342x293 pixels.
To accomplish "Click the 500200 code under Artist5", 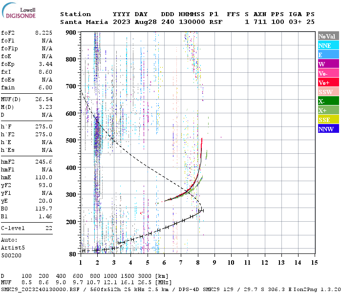I will tap(11, 255).
